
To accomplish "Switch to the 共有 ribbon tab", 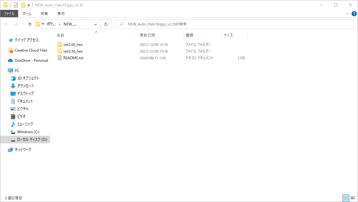I will point(44,14).
